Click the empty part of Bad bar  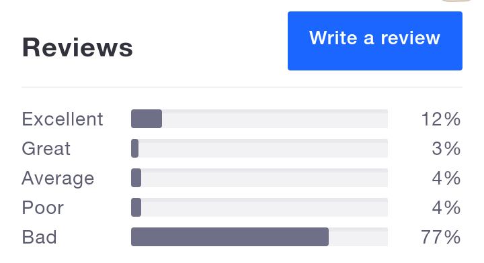[x=358, y=237]
